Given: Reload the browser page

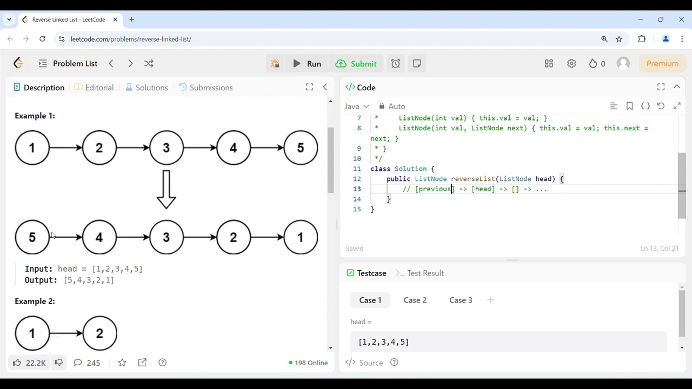Looking at the screenshot, I should 42,39.
